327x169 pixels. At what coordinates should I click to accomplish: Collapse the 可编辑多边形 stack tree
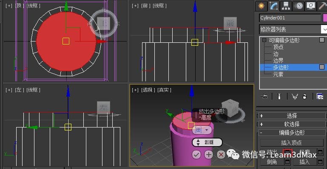tap(264, 40)
